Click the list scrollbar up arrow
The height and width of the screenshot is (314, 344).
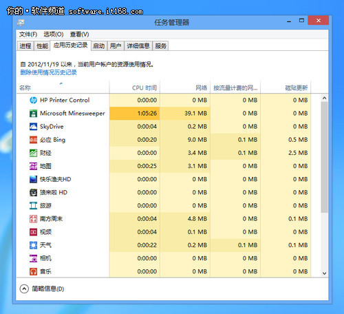324,98
